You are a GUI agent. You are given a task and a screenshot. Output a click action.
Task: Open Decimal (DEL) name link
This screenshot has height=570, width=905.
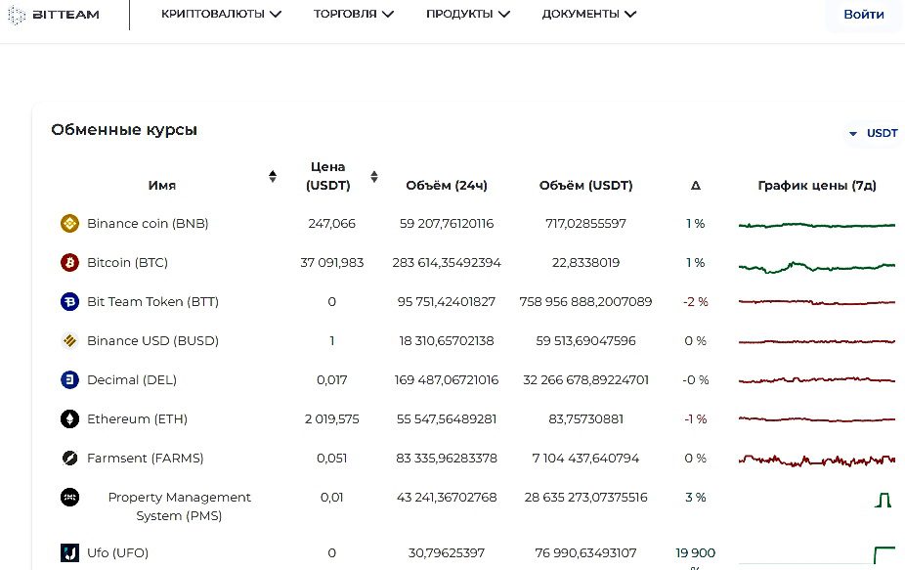pos(132,380)
